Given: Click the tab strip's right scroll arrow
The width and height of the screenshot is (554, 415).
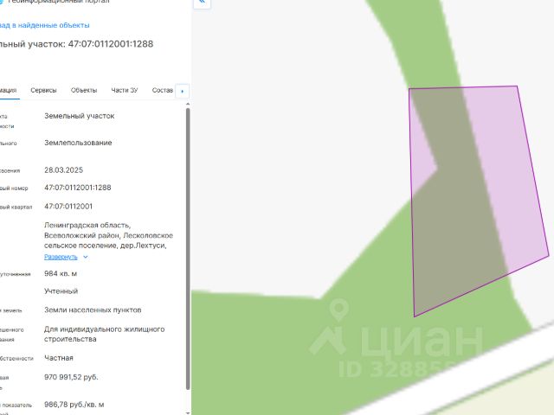Looking at the screenshot, I should pyautogui.click(x=183, y=91).
